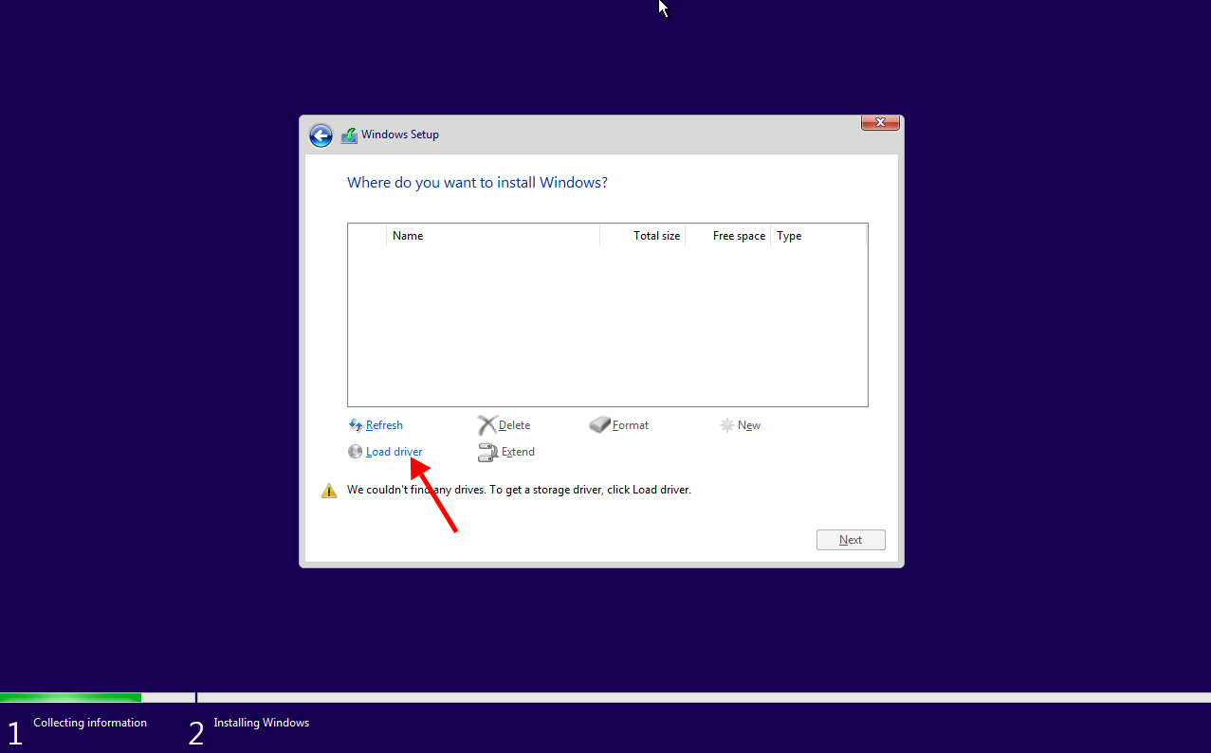Screen dimensions: 1211x753
Task: Click the Next button
Action: pyautogui.click(x=851, y=540)
